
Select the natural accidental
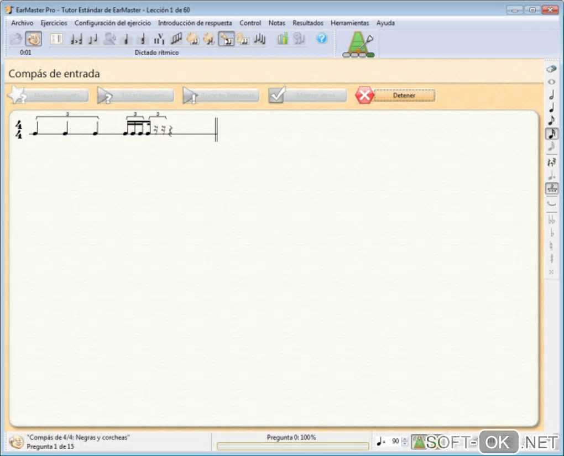[551, 246]
